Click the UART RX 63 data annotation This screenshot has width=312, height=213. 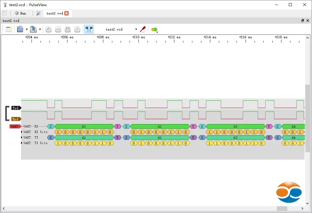(x=236, y=126)
